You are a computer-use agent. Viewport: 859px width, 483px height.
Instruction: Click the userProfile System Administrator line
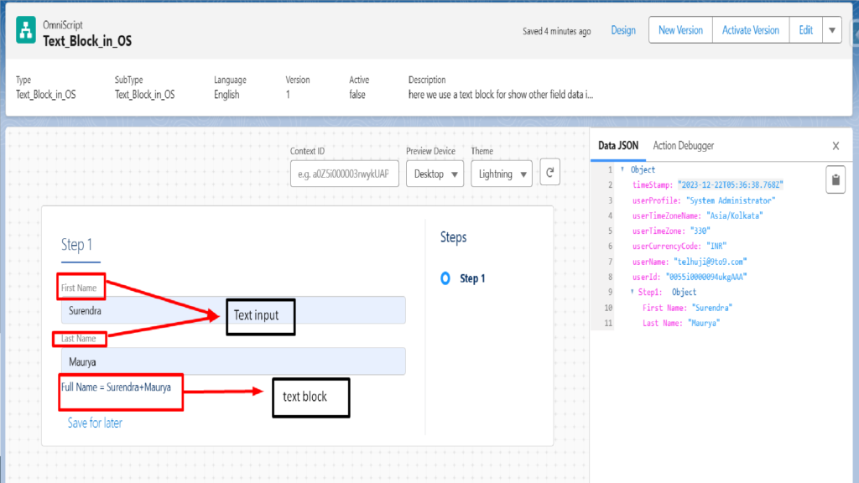click(704, 200)
